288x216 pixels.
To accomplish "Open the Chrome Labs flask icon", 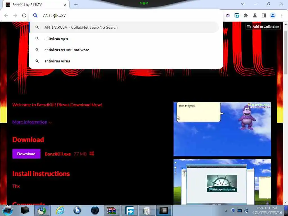I will tap(255, 16).
